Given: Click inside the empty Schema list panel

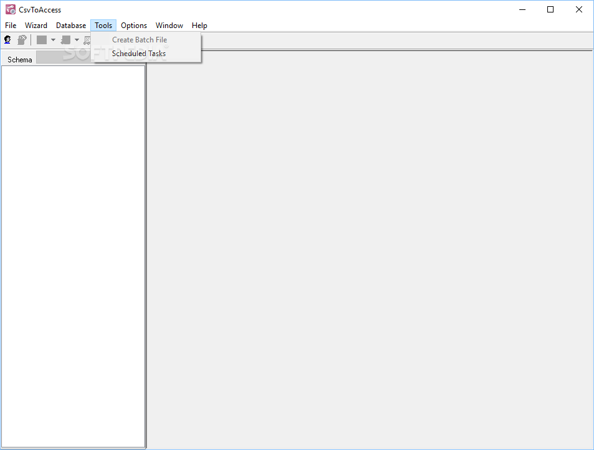Looking at the screenshot, I should point(73,256).
